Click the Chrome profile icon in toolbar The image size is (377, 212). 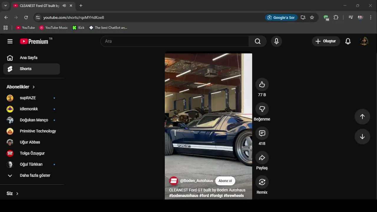360,17
